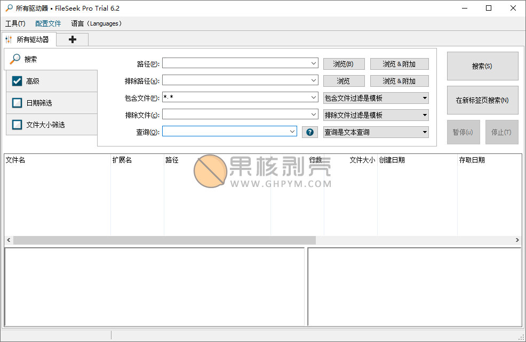The height and width of the screenshot is (342, 526).
Task: Click 浏览 & 附加 button in 排除路径 row
Action: [399, 81]
